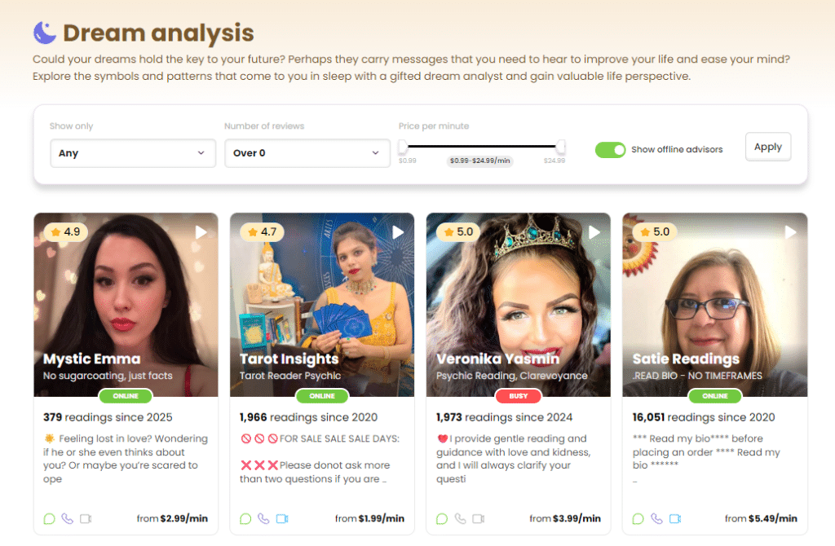
Task: Play Satie Readings' intro video
Action: (x=790, y=232)
